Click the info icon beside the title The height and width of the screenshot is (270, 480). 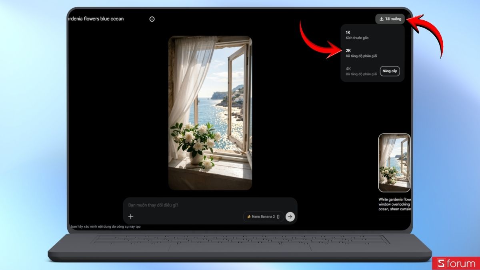pyautogui.click(x=152, y=19)
